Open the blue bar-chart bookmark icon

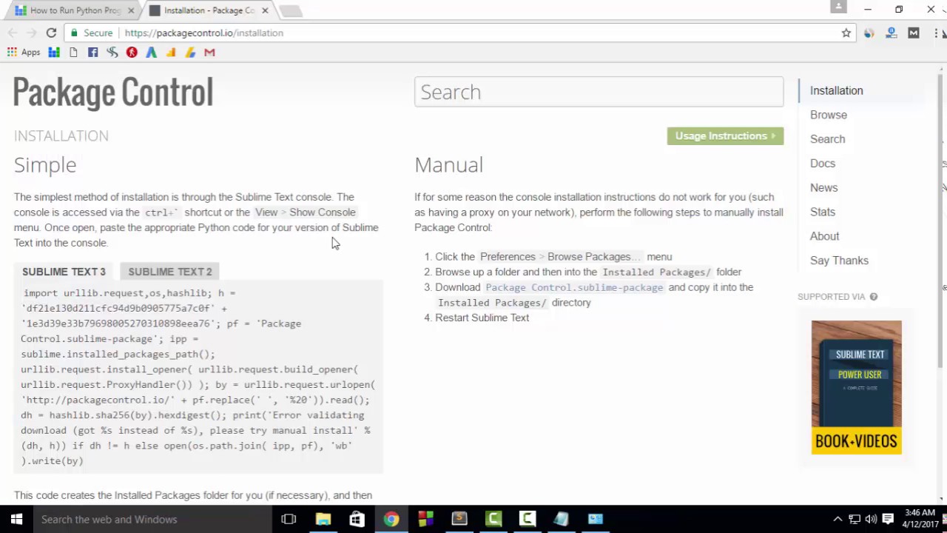(x=54, y=53)
